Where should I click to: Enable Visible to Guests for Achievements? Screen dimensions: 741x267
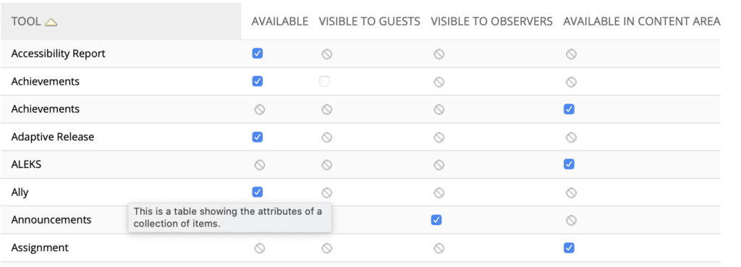325,81
